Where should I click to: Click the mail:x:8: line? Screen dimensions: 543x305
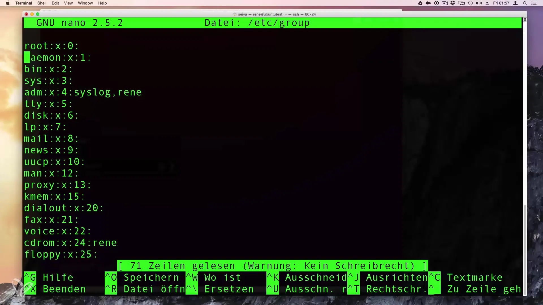click(x=51, y=138)
